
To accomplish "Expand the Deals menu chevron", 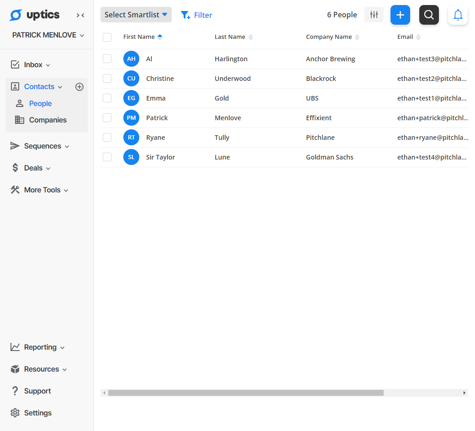I will tap(48, 169).
